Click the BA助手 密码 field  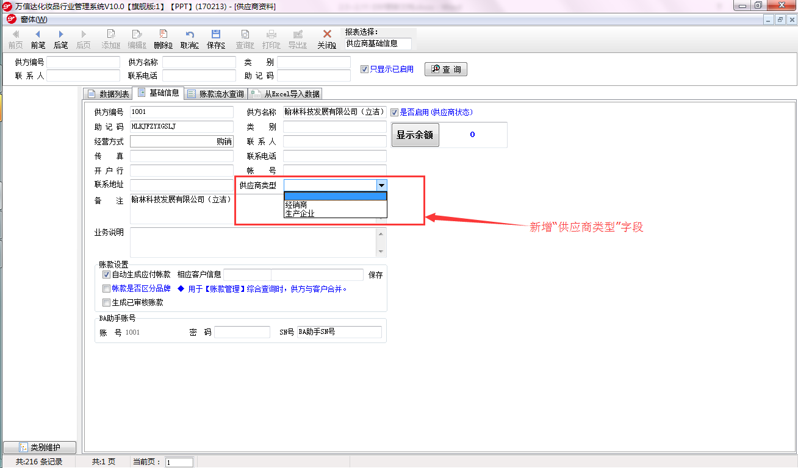pos(242,332)
